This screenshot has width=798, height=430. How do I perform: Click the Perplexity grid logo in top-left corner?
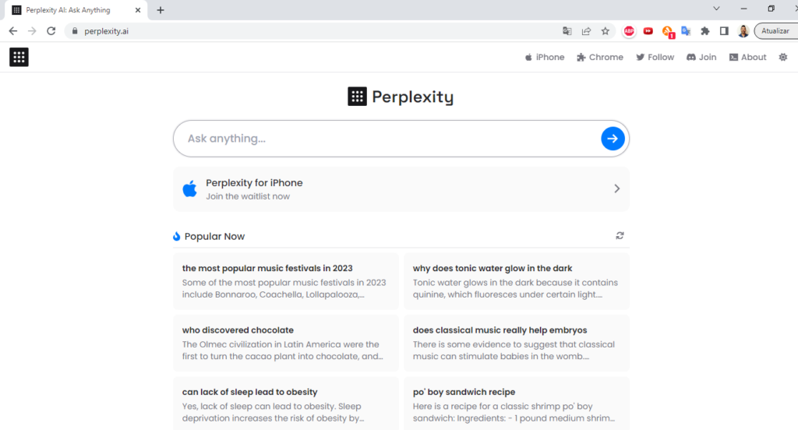(19, 57)
